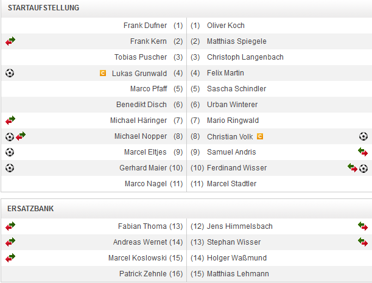Image resolution: width=372 pixels, height=283 pixels.
Task: Open player Frank Dufner's name
Action: click(x=145, y=26)
